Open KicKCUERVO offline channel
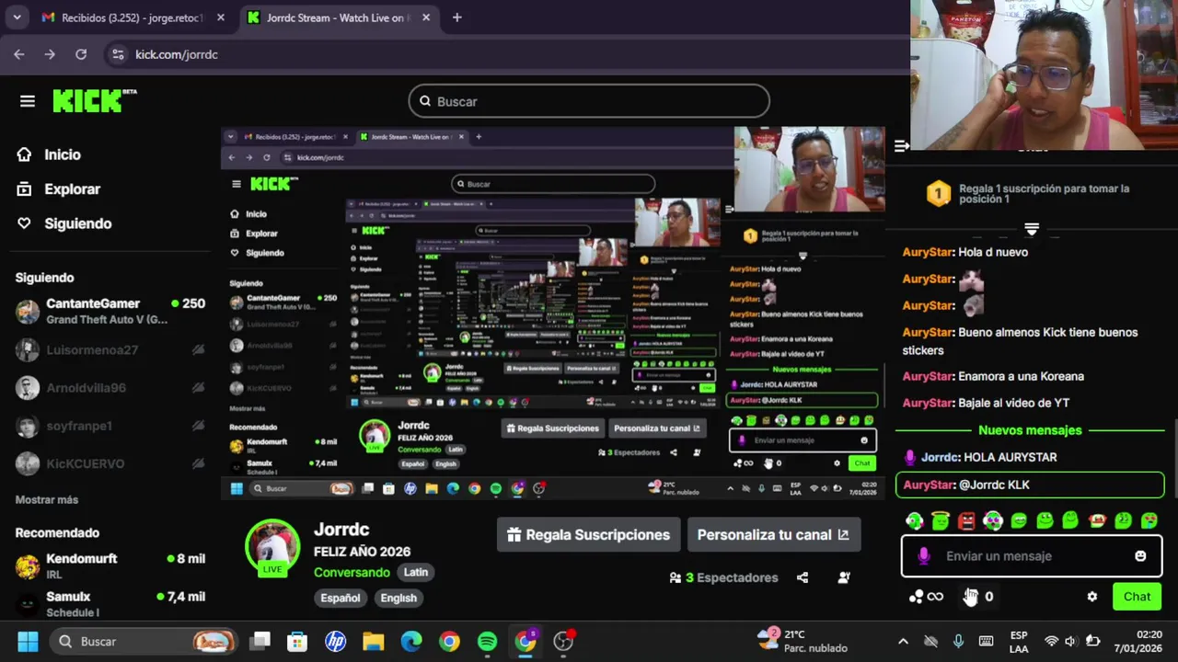Screen dimensions: 1178x662 [x=110, y=463]
